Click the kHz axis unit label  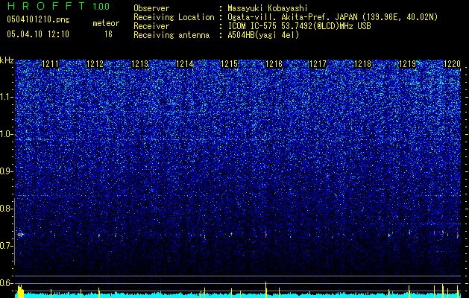7,60
